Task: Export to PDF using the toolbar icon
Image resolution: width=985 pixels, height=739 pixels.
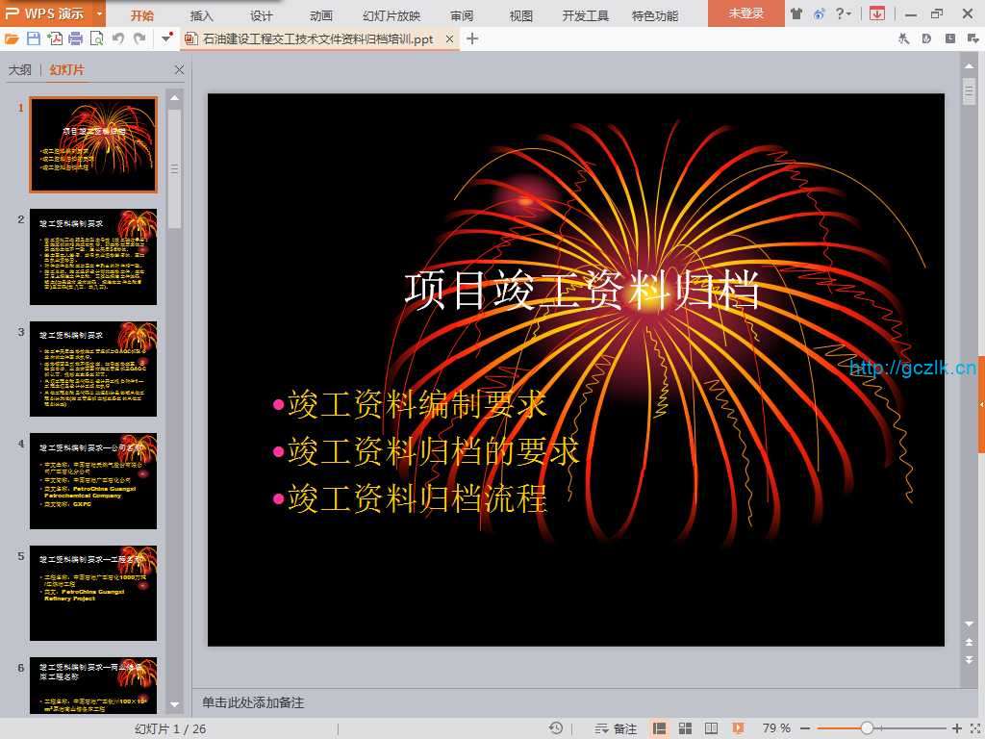Action: click(55, 38)
